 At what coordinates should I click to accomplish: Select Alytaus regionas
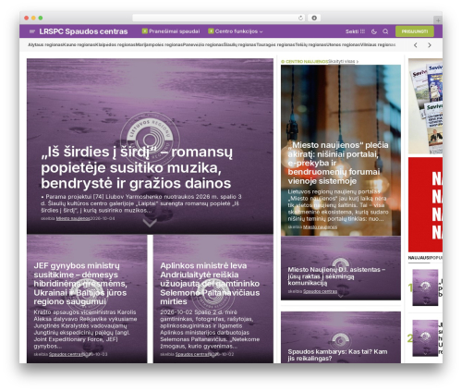pyautogui.click(x=45, y=45)
